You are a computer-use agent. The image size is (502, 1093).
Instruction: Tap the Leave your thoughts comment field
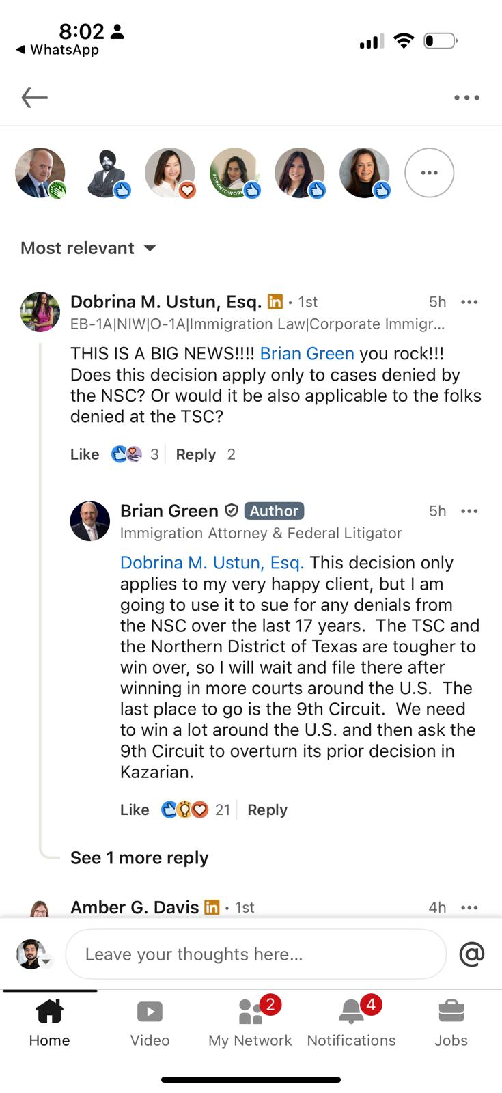pyautogui.click(x=255, y=954)
